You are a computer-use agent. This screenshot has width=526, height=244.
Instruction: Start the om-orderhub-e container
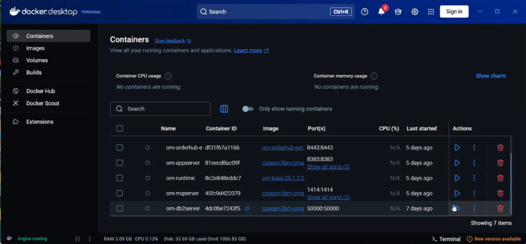(457, 148)
